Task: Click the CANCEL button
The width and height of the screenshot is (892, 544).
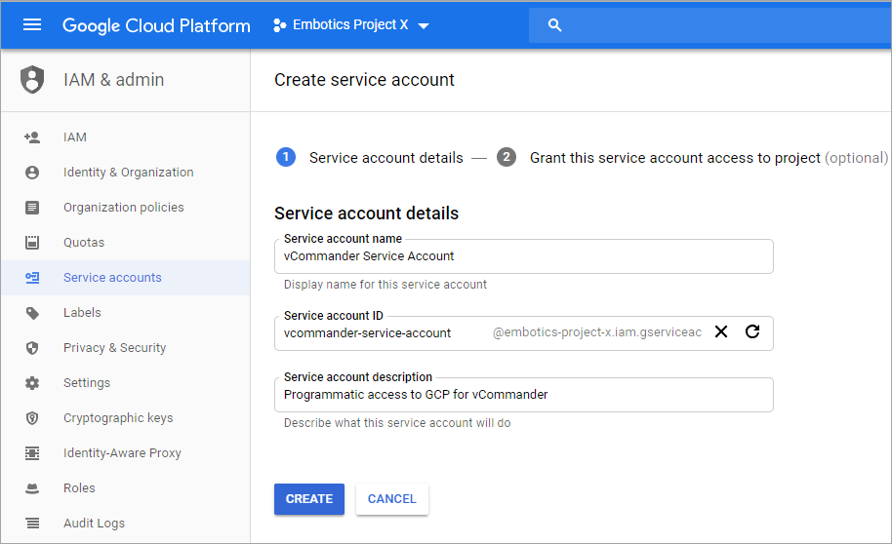Action: tap(392, 499)
